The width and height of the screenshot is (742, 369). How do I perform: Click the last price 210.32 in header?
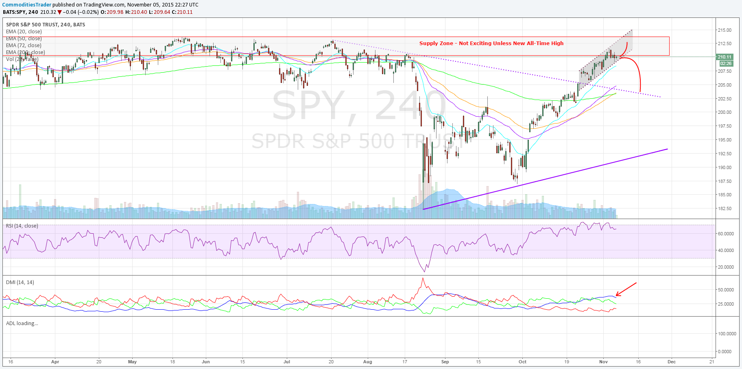pyautogui.click(x=48, y=12)
